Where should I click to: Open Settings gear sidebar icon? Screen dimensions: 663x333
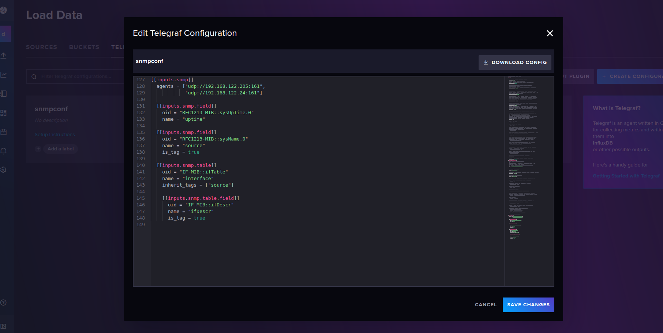pyautogui.click(x=4, y=170)
